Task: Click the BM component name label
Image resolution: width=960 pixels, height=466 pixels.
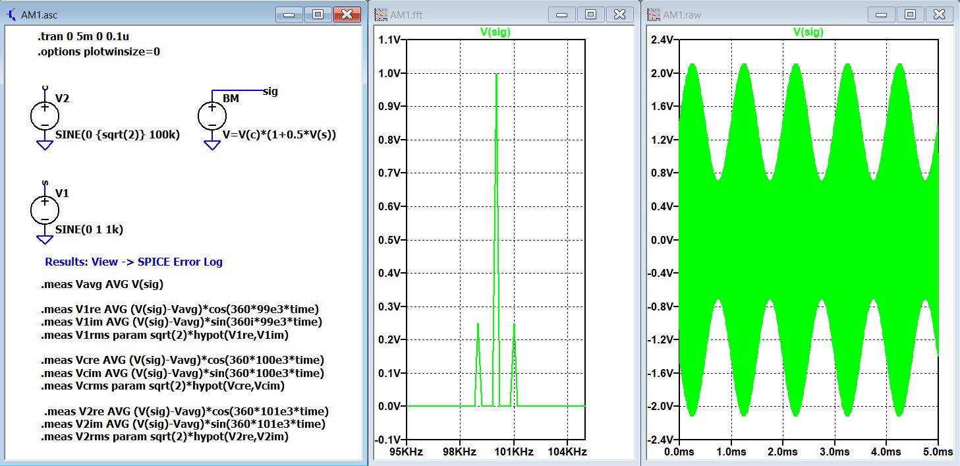Action: point(231,98)
